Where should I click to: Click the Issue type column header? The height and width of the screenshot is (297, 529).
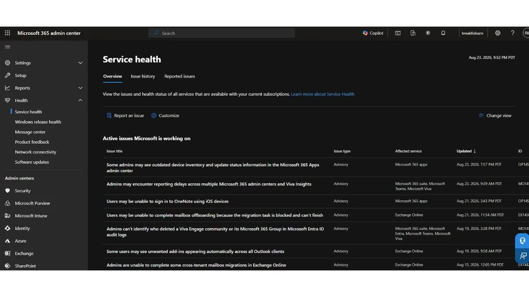pos(342,151)
